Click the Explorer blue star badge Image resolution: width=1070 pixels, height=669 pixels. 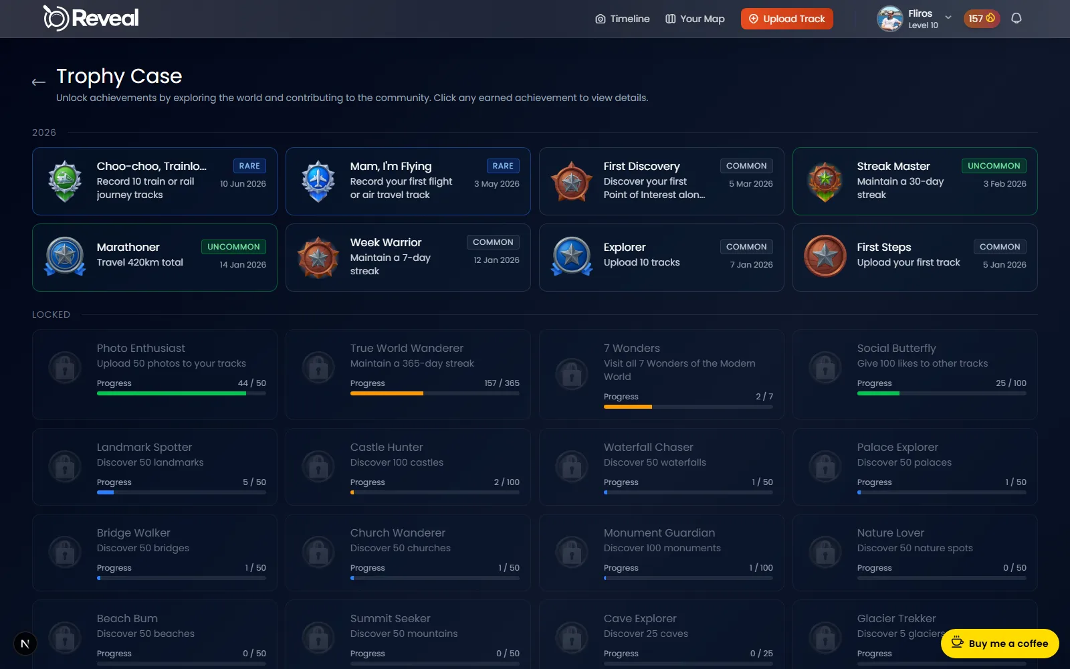[572, 257]
